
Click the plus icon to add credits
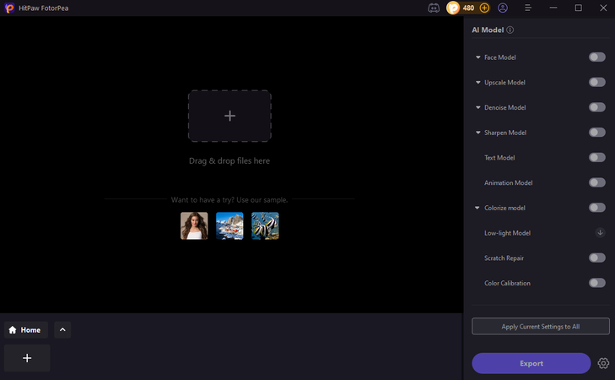pyautogui.click(x=484, y=8)
